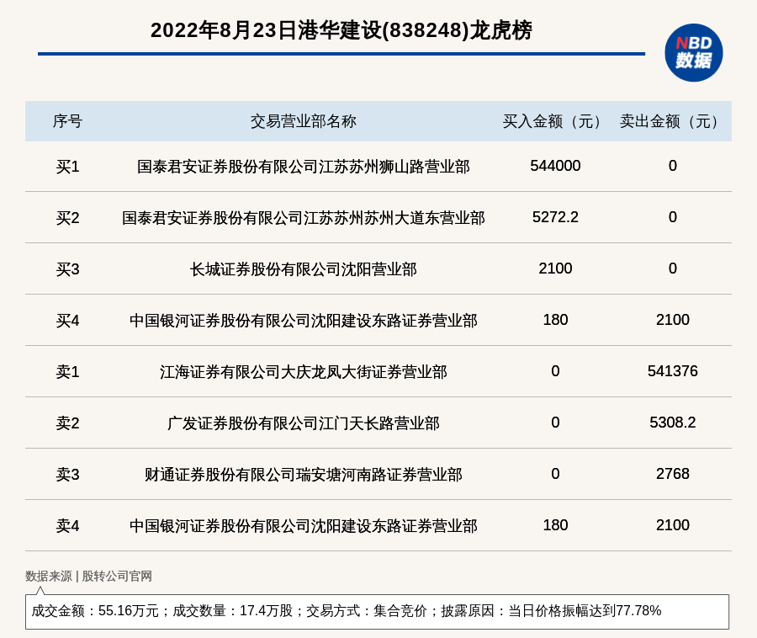757x638 pixels.
Task: Select the 卖4 row label
Action: (x=67, y=526)
